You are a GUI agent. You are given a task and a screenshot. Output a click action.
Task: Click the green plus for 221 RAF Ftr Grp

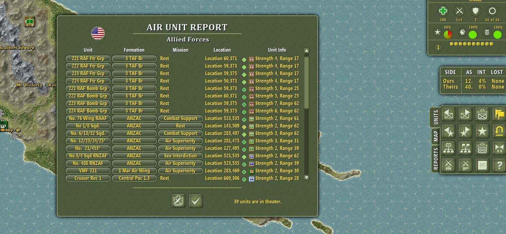244,60
